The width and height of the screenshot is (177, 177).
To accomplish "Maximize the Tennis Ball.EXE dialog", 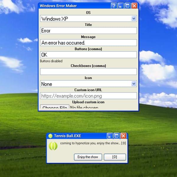I will (117, 136).
